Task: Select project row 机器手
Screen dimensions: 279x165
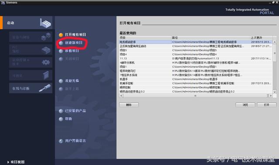Action: 196,79
